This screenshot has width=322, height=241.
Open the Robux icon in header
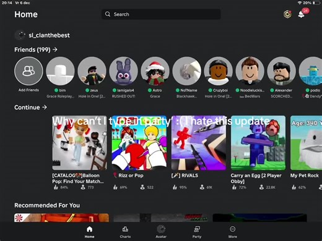(287, 14)
